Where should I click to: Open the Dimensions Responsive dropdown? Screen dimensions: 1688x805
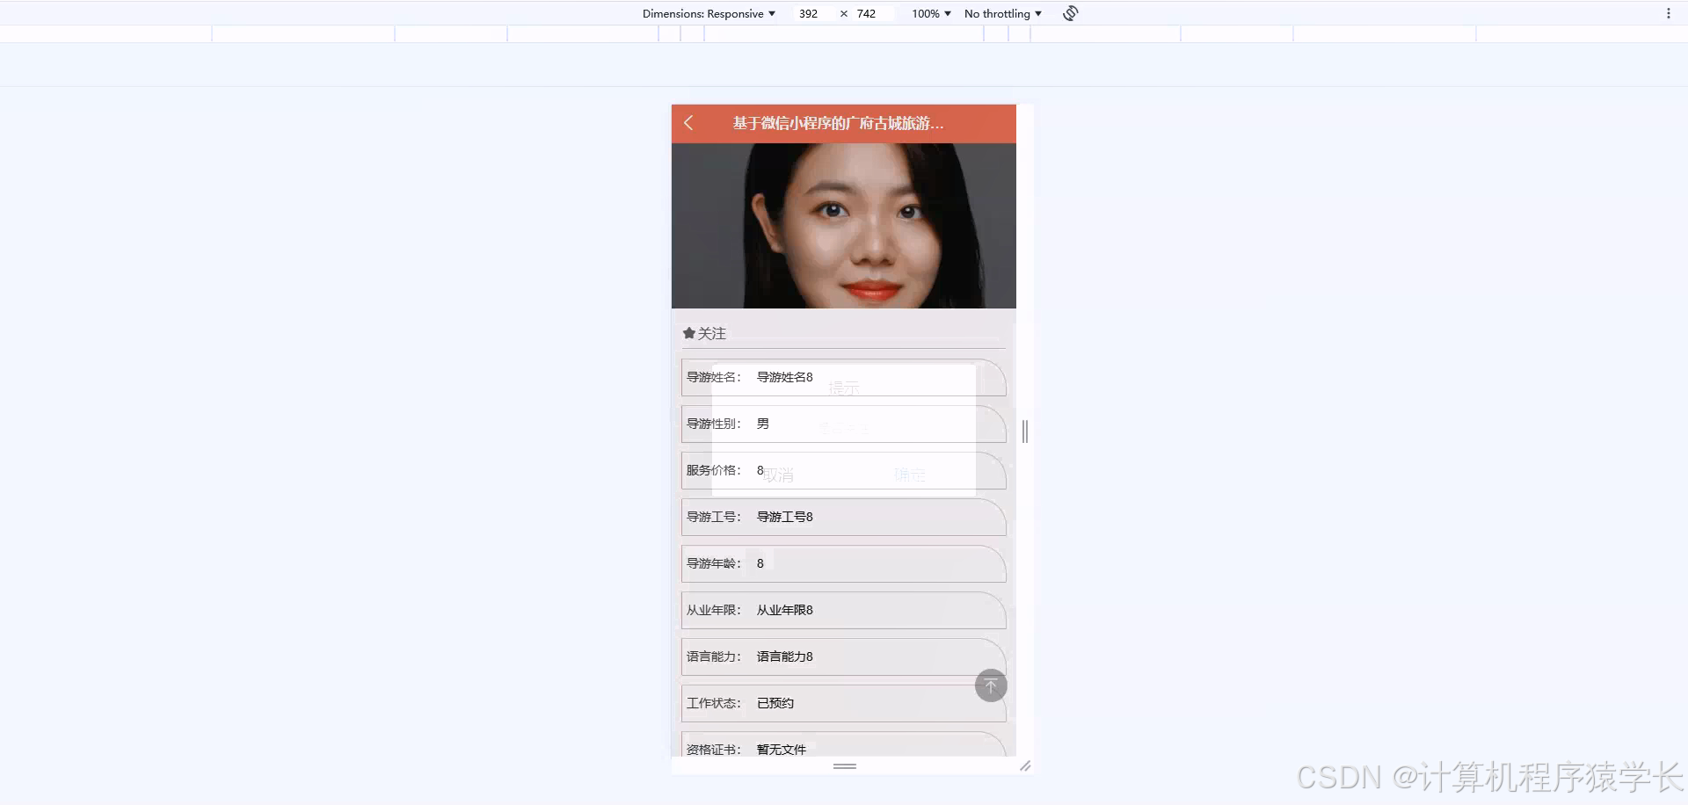pyautogui.click(x=708, y=13)
